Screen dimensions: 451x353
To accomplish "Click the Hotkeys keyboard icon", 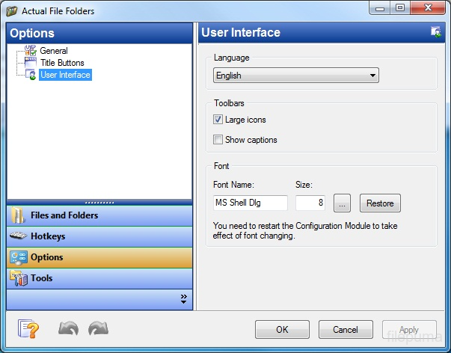I will (19, 236).
